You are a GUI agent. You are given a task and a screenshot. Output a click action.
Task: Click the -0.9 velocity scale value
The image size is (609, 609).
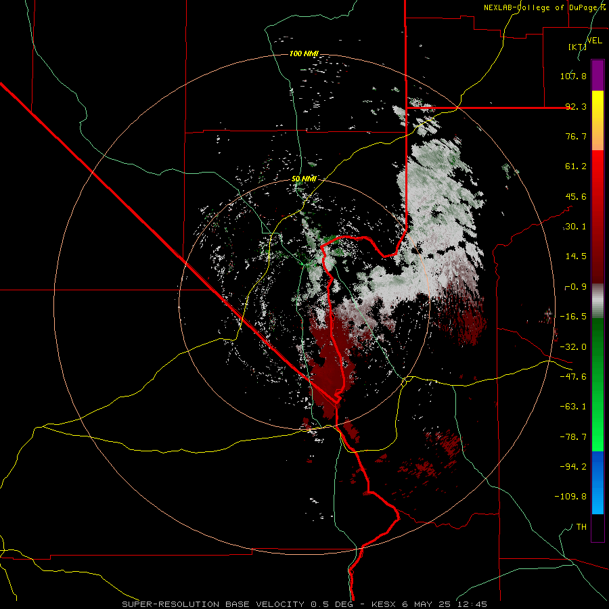(576, 287)
